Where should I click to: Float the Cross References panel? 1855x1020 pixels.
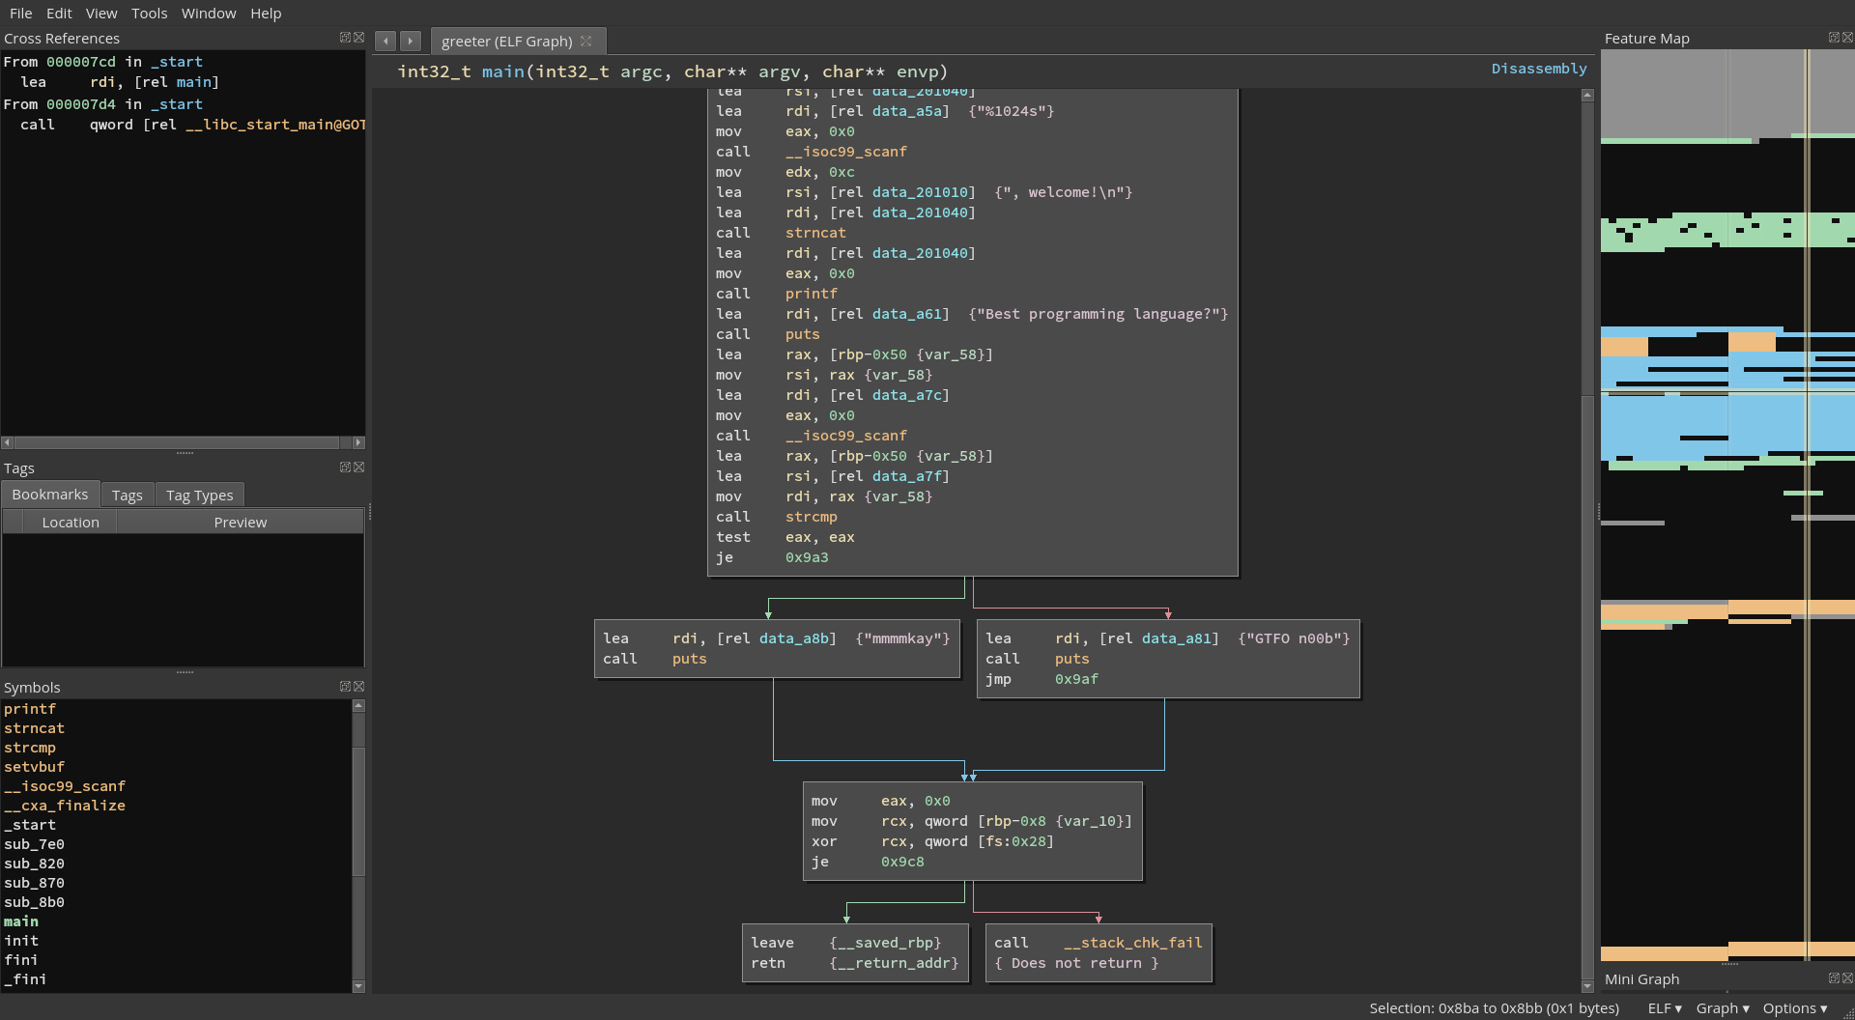(x=345, y=38)
